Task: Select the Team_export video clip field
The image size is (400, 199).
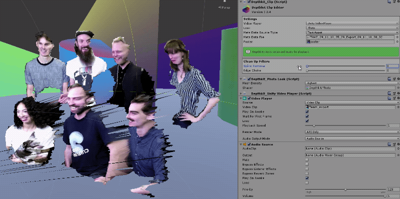Action: point(350,107)
